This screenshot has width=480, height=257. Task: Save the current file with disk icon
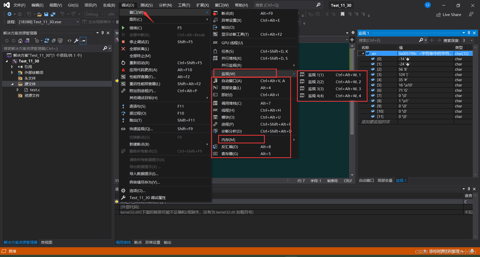[46, 14]
